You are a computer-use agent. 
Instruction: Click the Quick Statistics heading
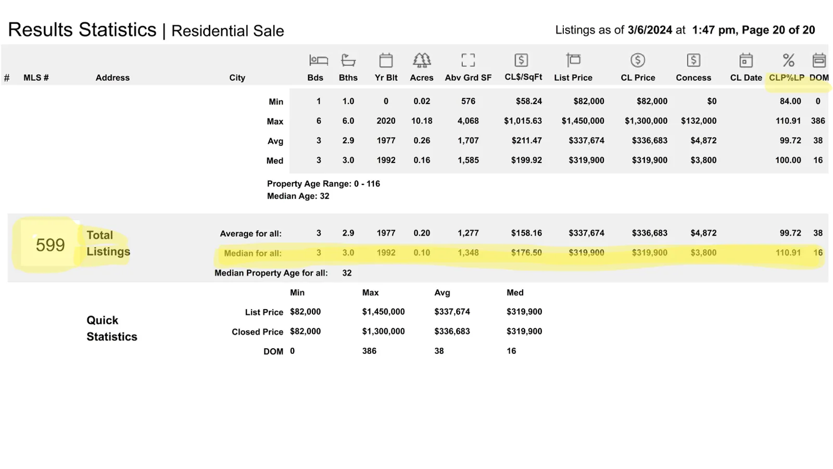click(111, 328)
